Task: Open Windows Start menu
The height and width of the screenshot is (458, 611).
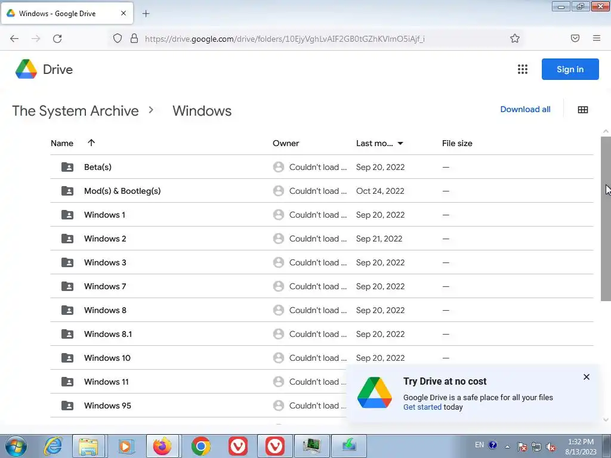Action: [16, 446]
